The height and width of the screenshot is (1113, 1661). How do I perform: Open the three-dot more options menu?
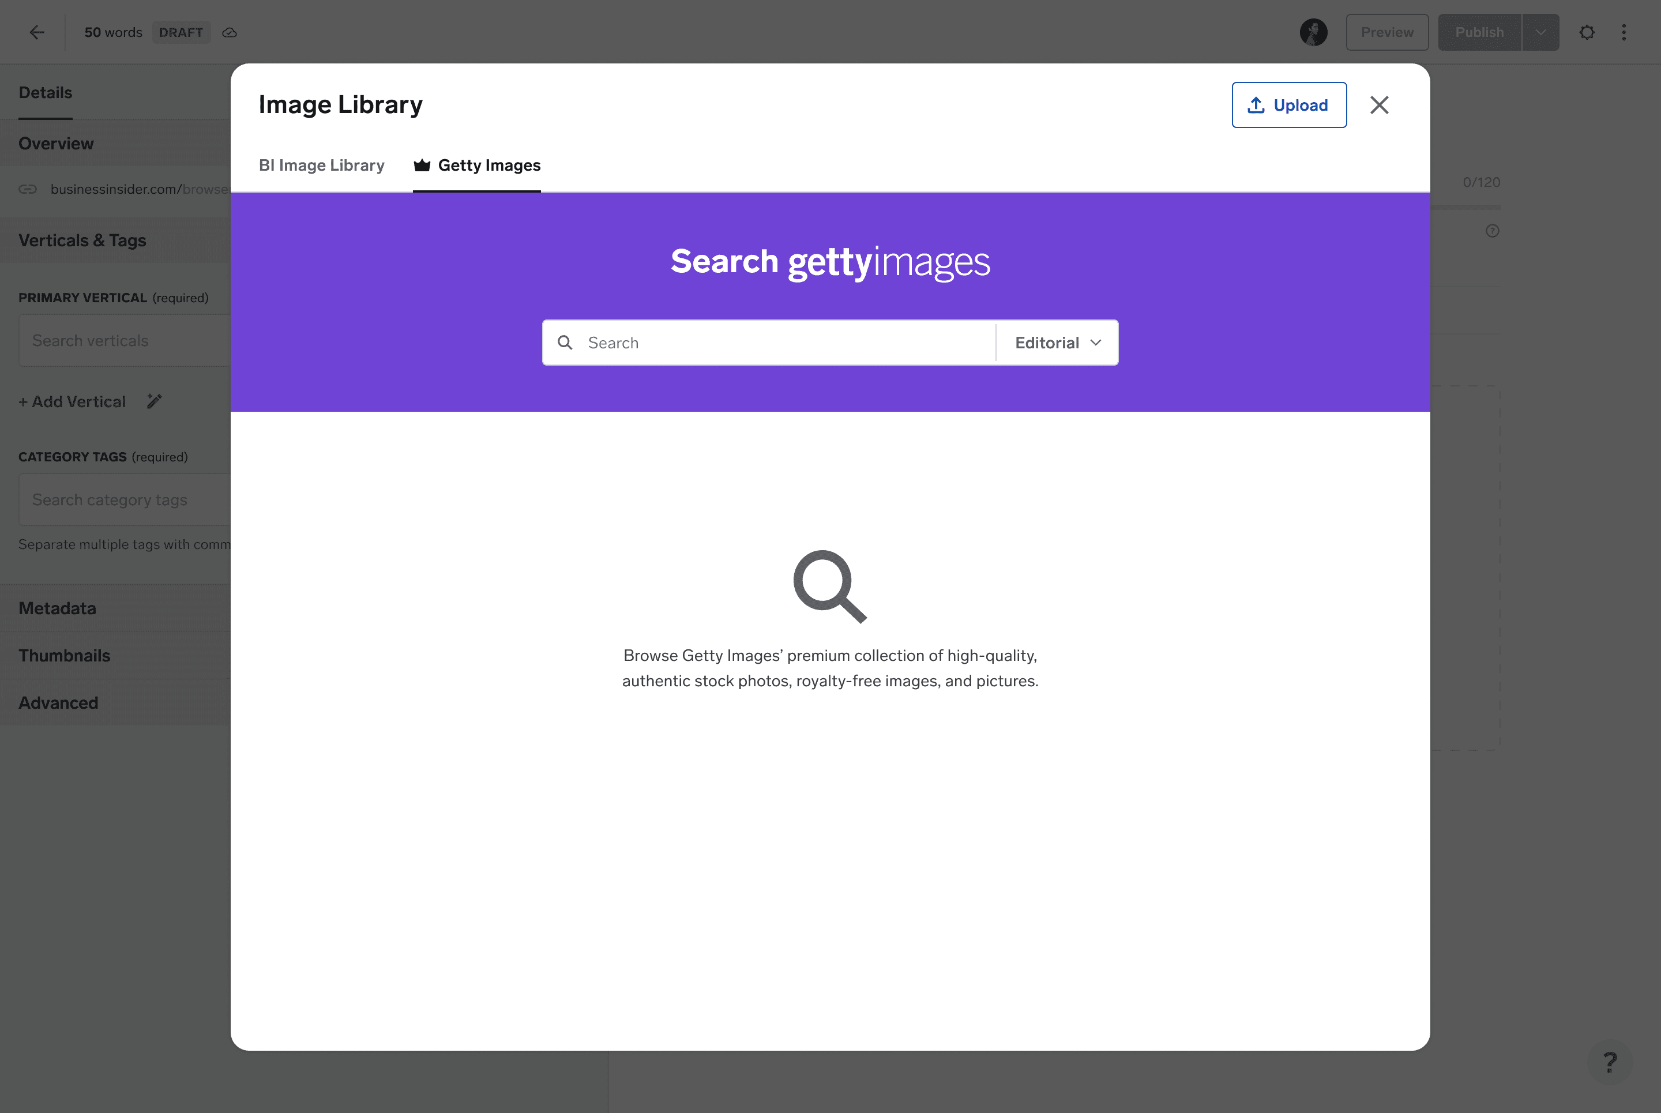tap(1624, 32)
